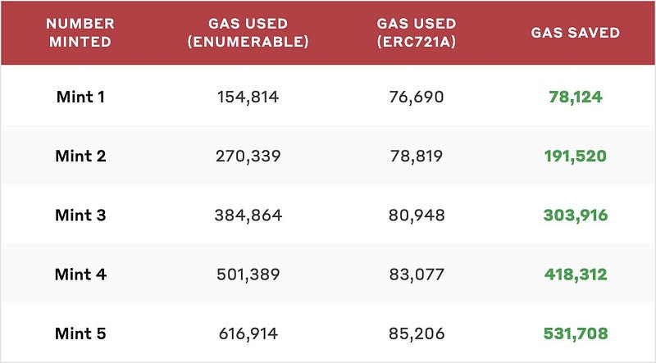The width and height of the screenshot is (656, 363).
Task: Click the 80,948 cell
Action: tap(416, 216)
